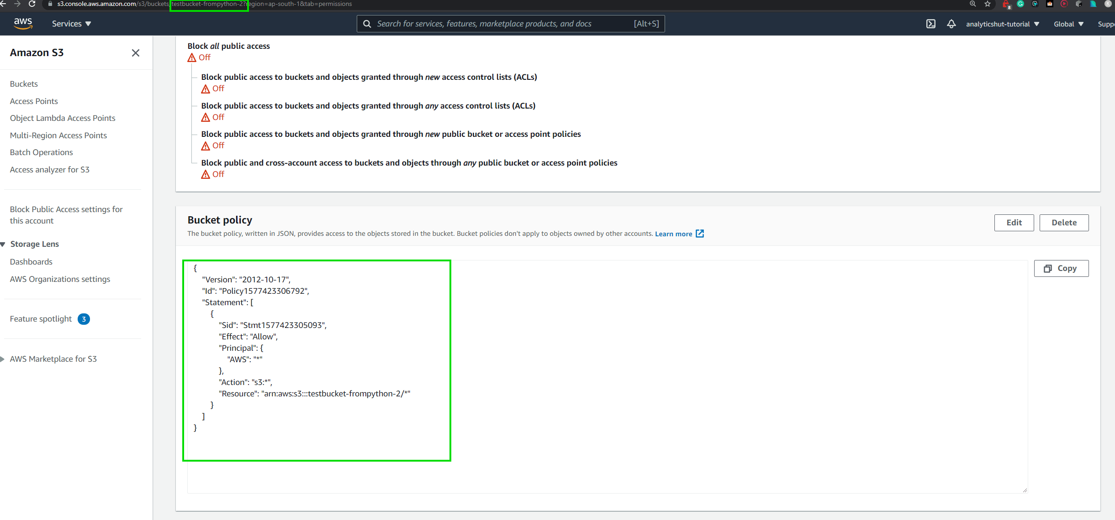Open AWS CloudShell terminal
Viewport: 1115px width, 520px height.
click(931, 24)
